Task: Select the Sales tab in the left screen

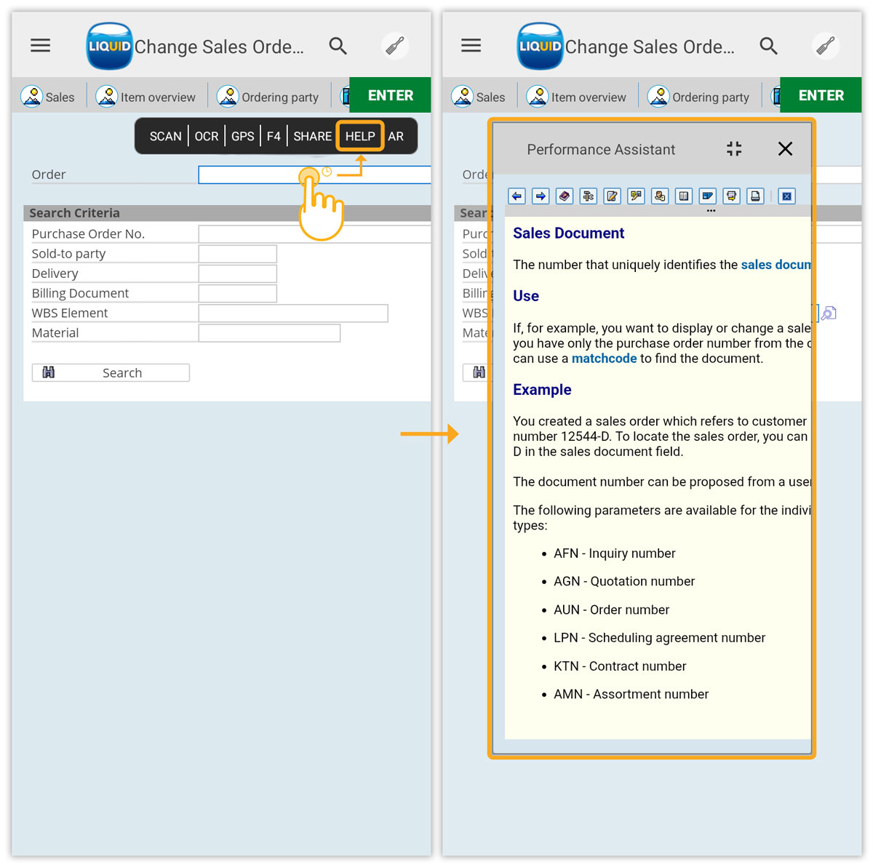Action: tap(48, 96)
